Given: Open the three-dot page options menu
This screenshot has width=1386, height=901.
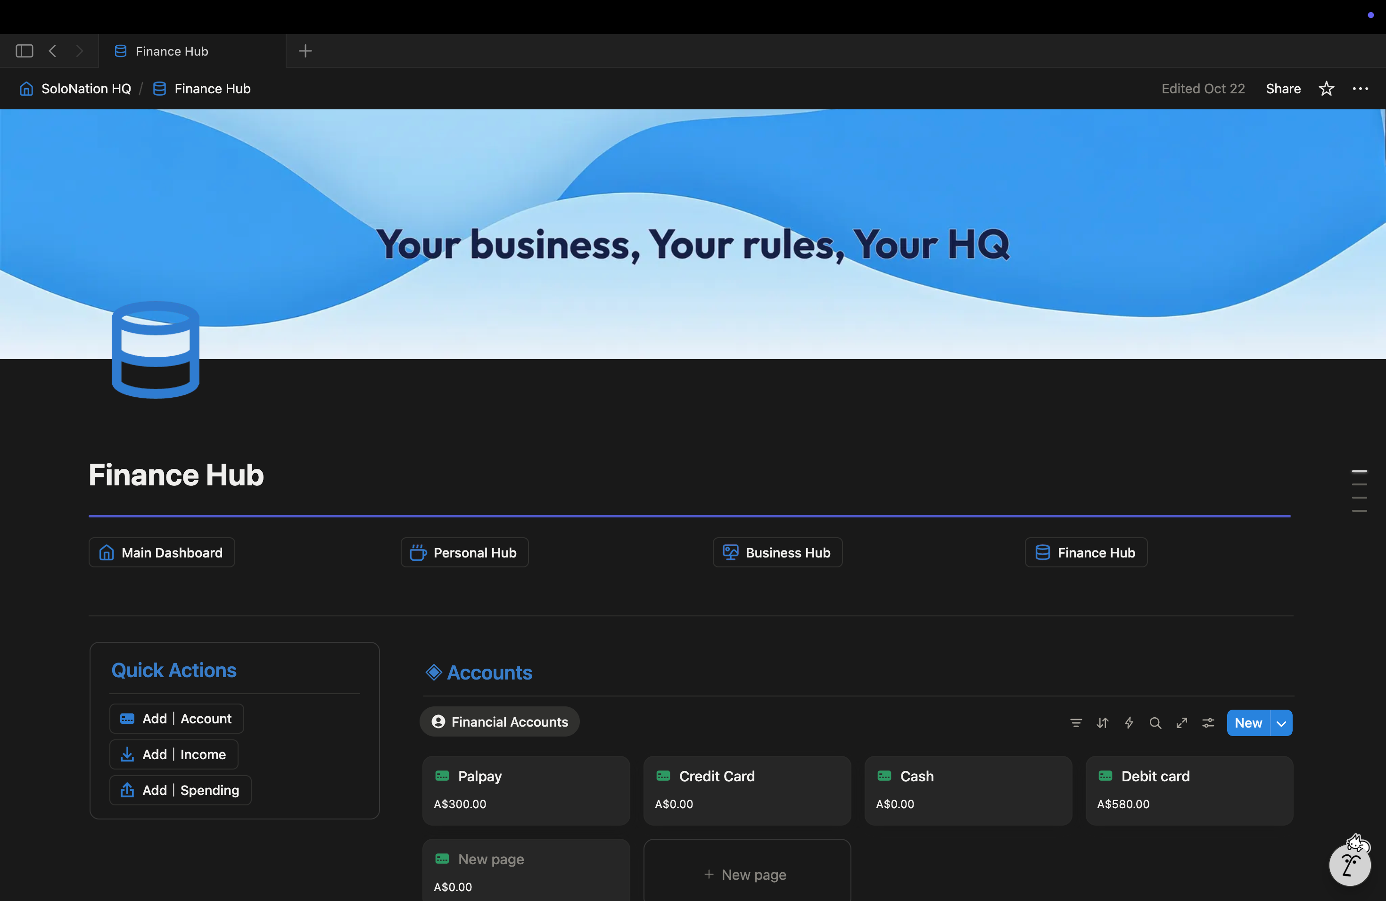Looking at the screenshot, I should coord(1360,89).
